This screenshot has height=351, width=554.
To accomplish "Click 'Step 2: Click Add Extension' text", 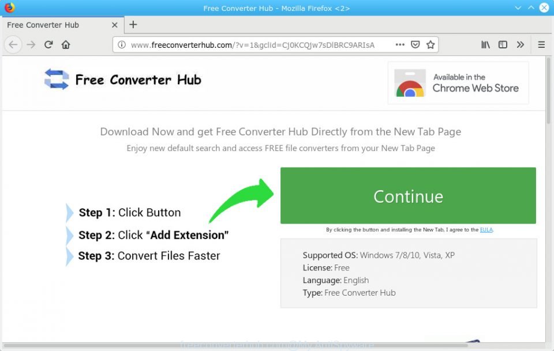I will click(x=154, y=235).
